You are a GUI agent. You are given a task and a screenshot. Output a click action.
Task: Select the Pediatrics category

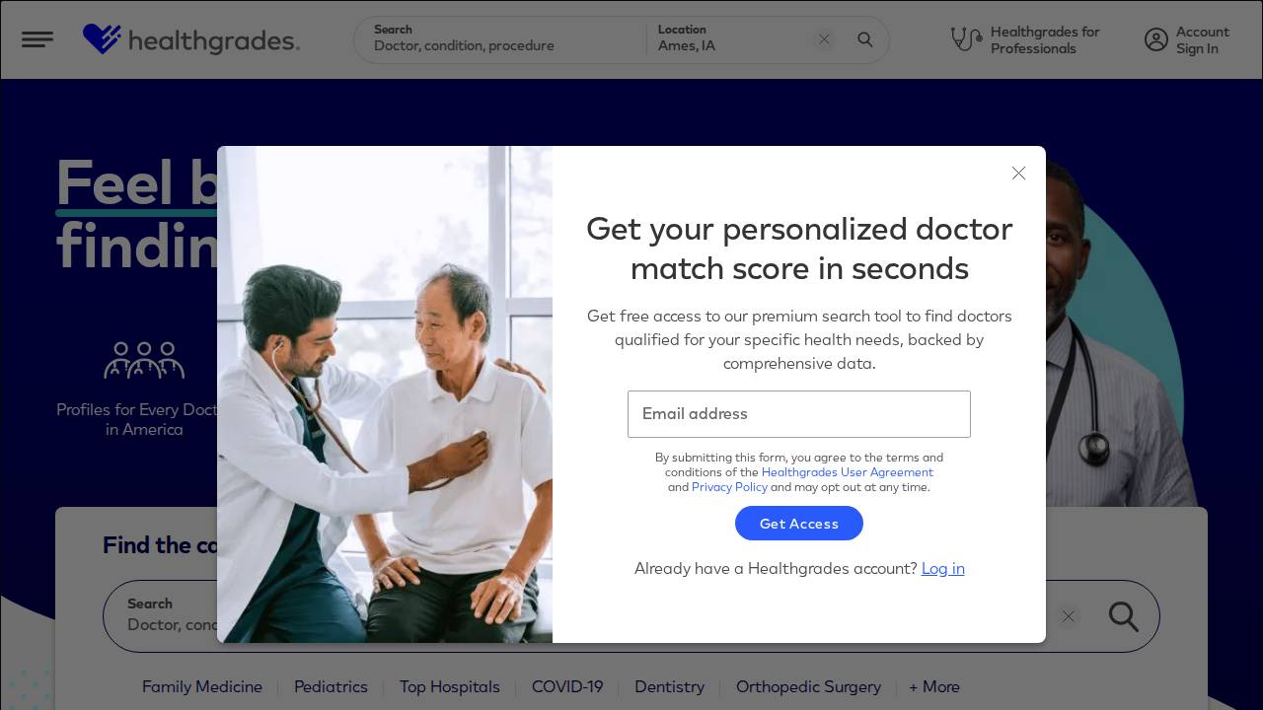point(331,686)
